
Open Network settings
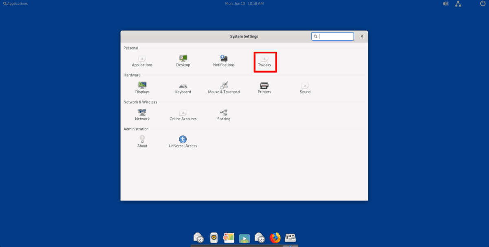click(x=142, y=115)
